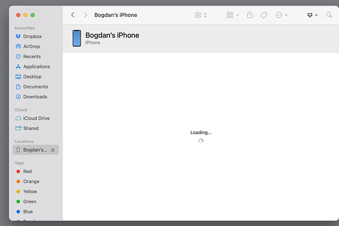The image size is (339, 226).
Task: Filter by the Green tag
Action: (x=36, y=201)
